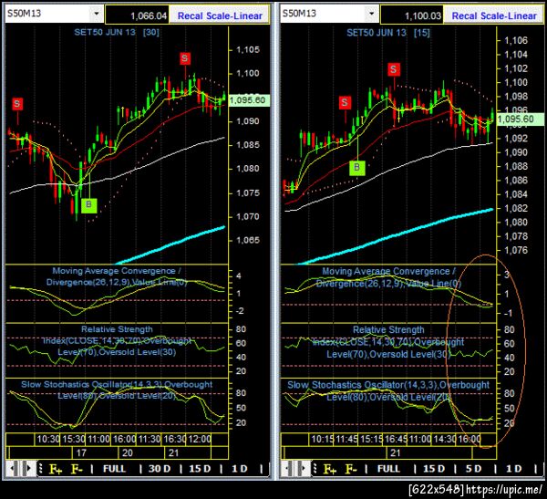
Task: Click the SET50 JUN 13 [30] title
Action: coord(117,33)
